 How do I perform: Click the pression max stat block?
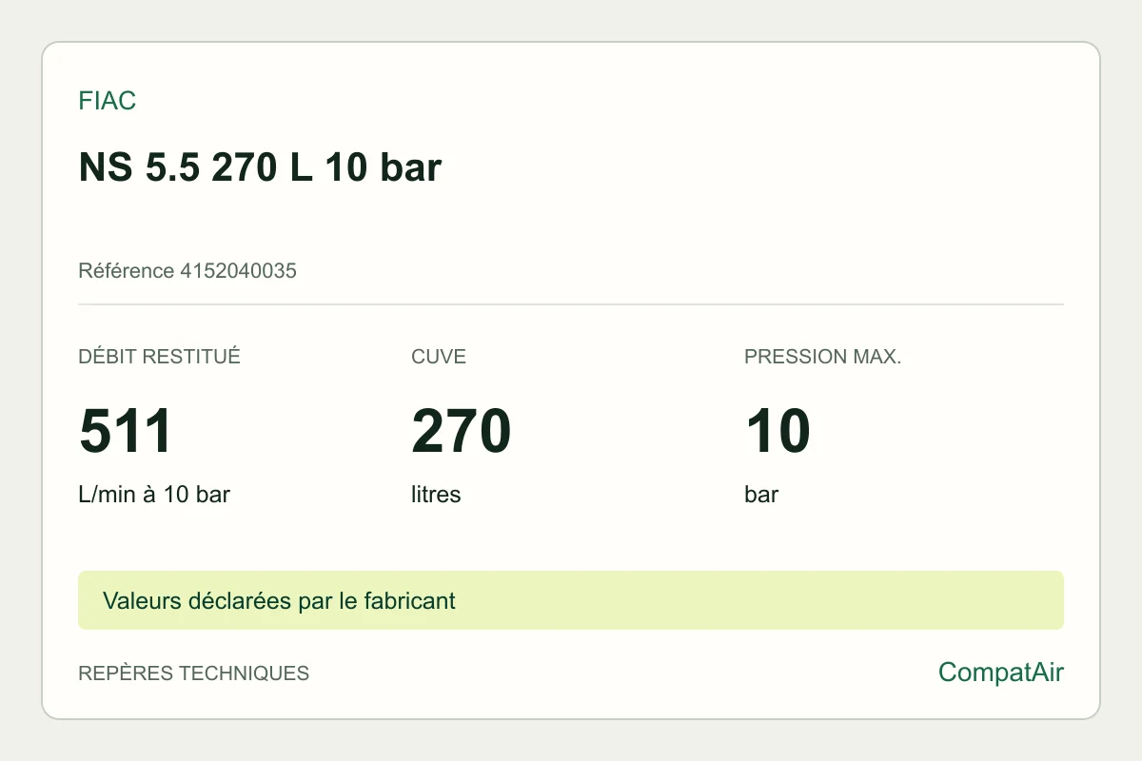tap(904, 428)
